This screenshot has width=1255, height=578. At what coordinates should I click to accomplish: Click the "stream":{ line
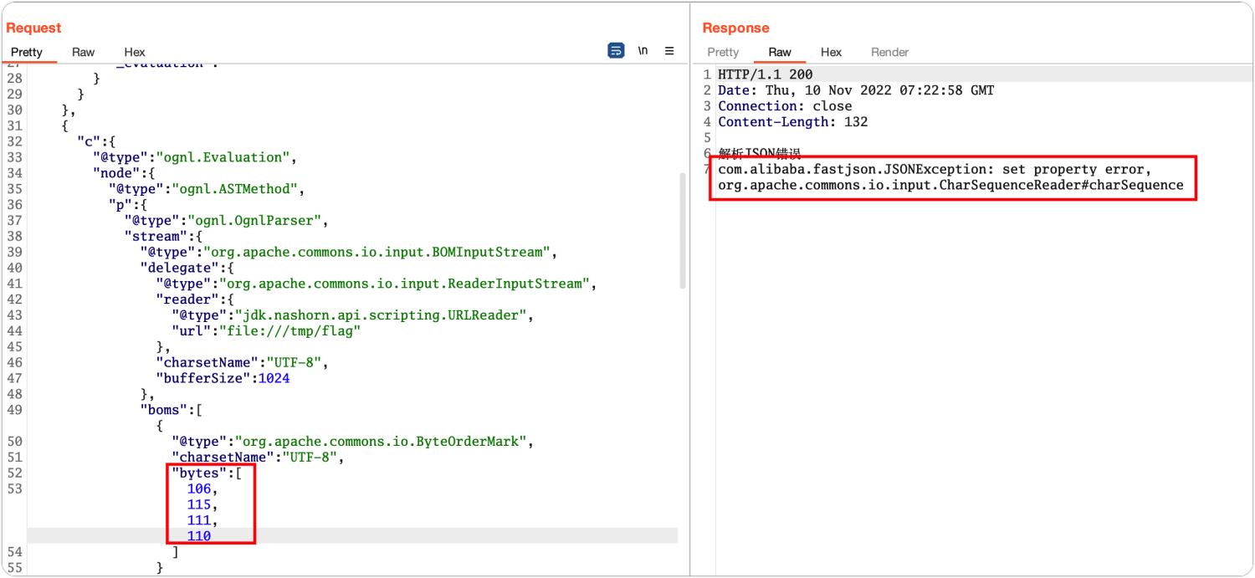[163, 237]
